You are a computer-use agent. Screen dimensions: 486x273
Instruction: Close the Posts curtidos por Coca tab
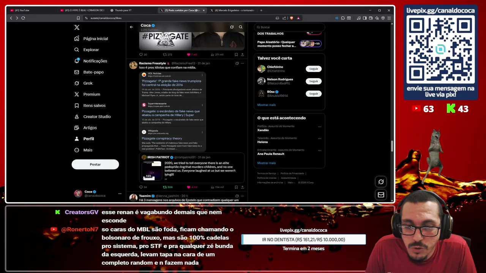coord(204,10)
